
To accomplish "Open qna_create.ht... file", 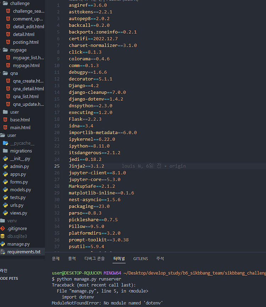I will coord(28,81).
